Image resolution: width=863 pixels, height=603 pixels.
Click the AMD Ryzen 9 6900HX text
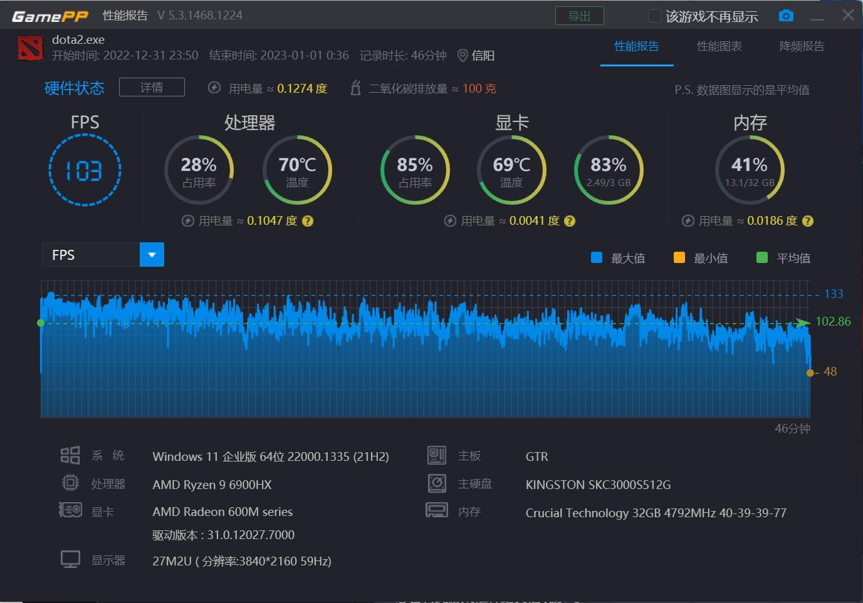pyautogui.click(x=212, y=485)
